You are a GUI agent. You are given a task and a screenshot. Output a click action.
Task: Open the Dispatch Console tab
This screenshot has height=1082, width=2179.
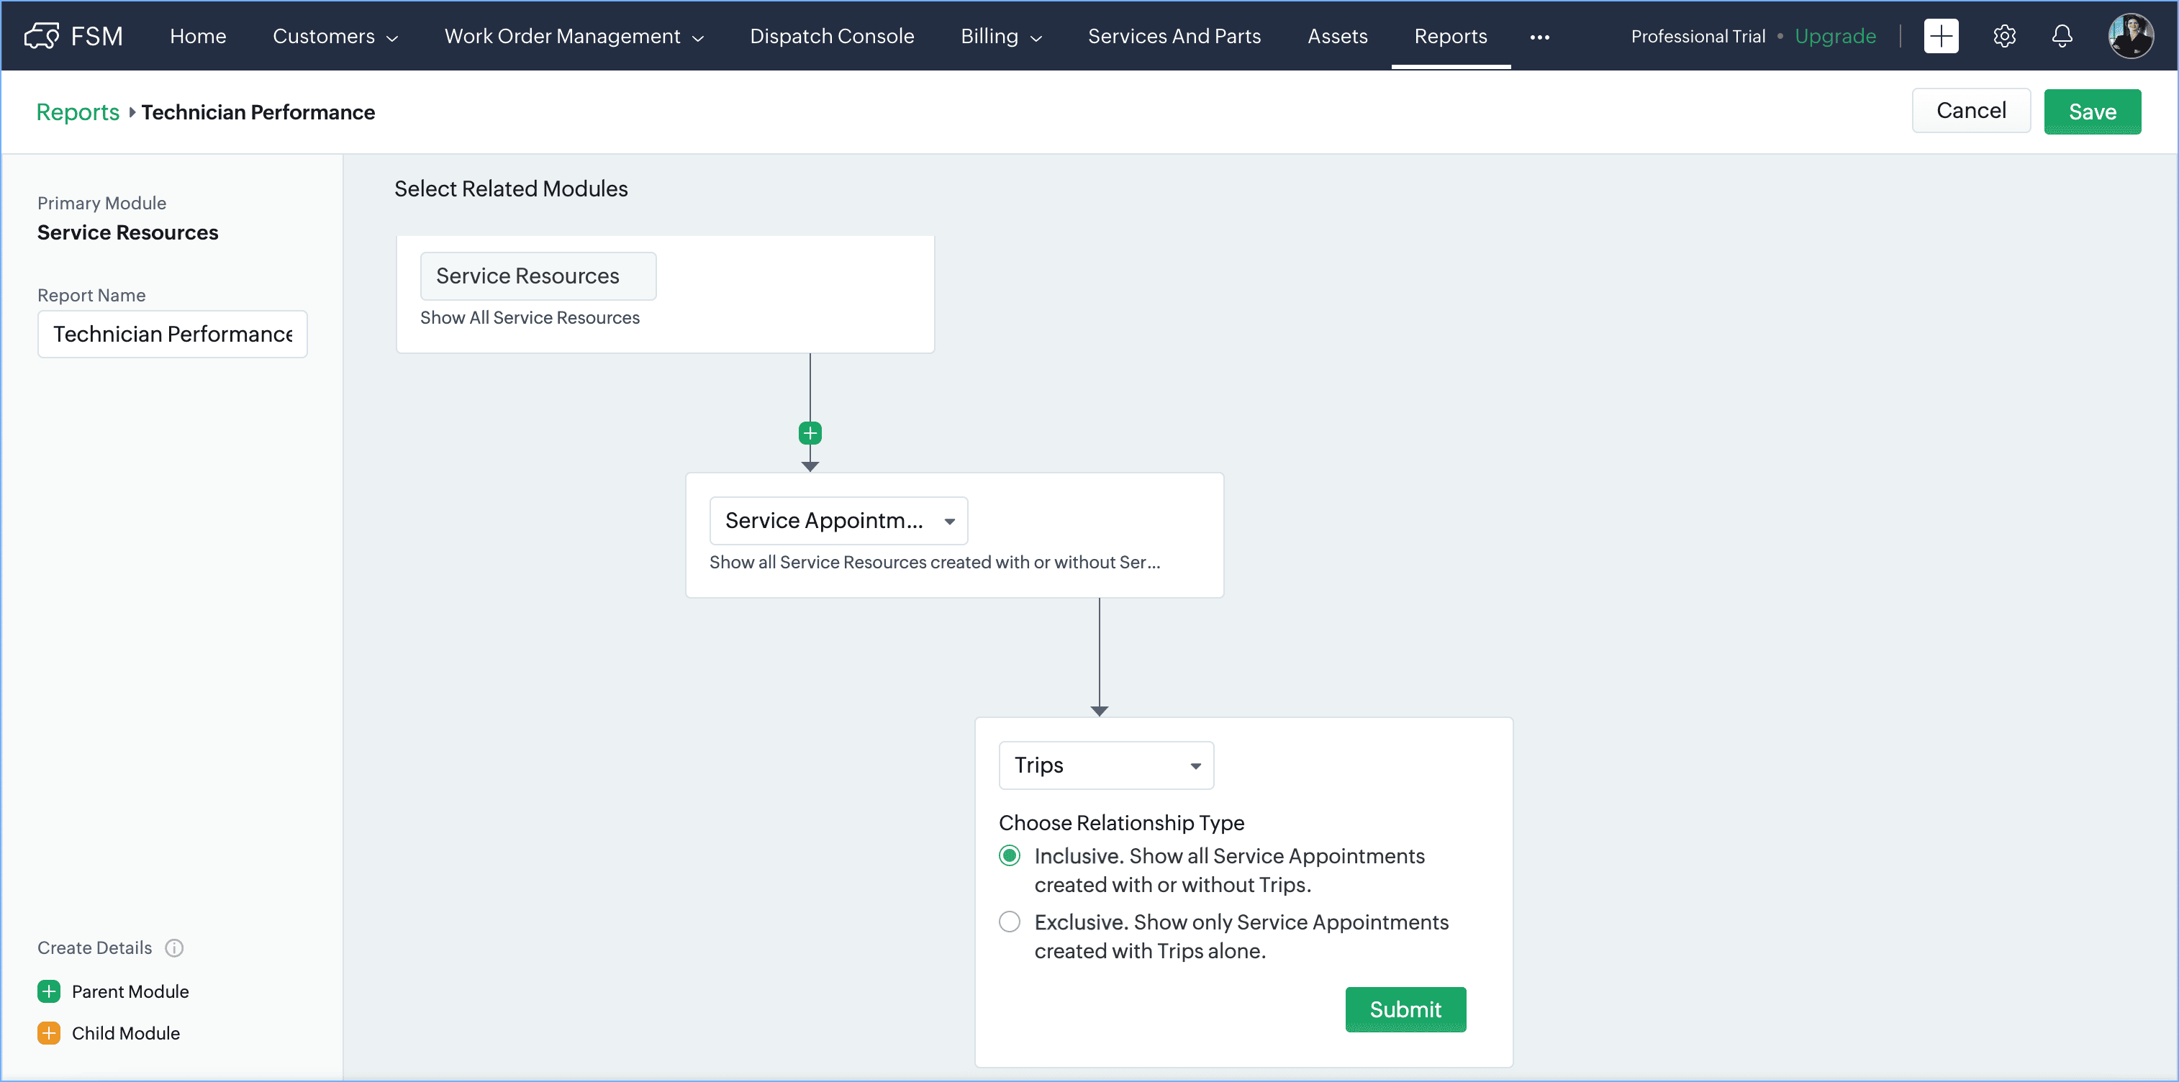tap(831, 35)
